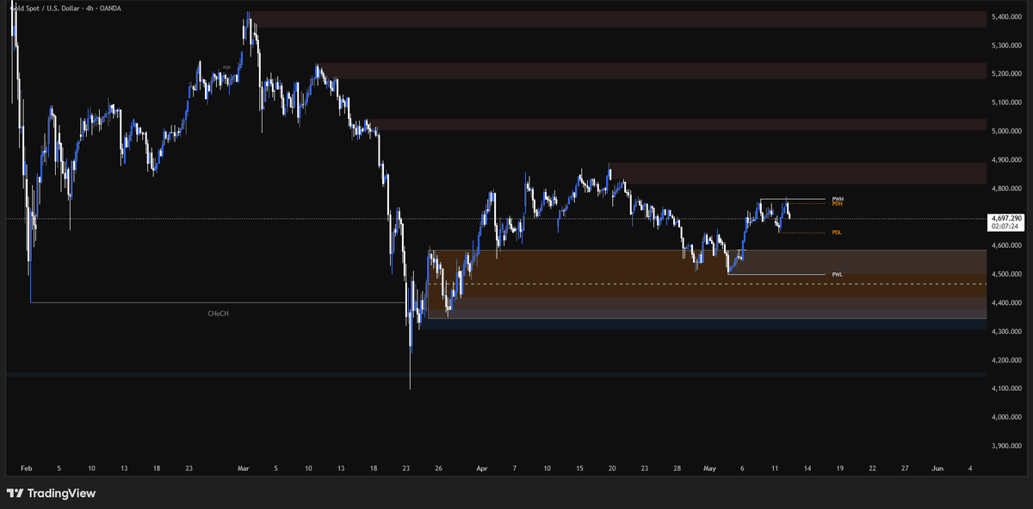
Task: Select the orange PDH level label
Action: [838, 203]
